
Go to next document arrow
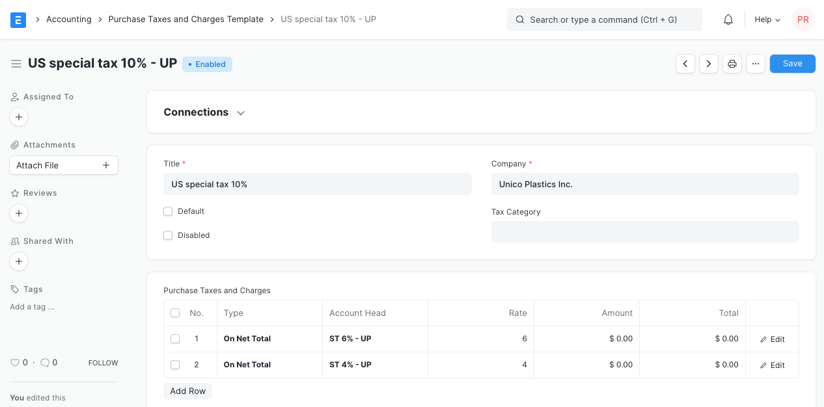point(709,64)
